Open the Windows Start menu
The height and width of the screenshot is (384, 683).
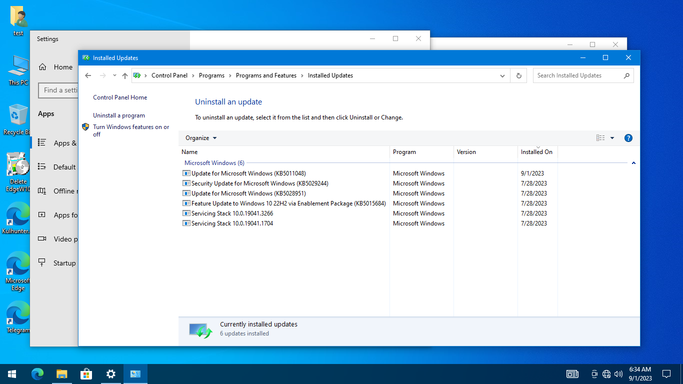12,374
